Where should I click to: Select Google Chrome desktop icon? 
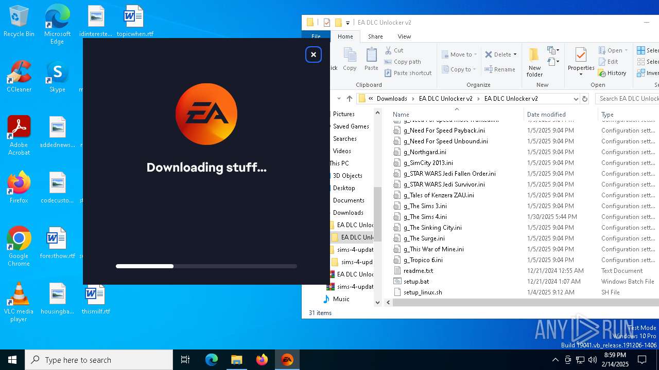click(19, 246)
